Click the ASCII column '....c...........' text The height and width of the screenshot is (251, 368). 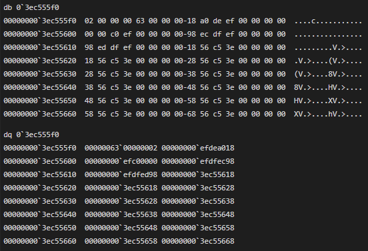[328, 21]
